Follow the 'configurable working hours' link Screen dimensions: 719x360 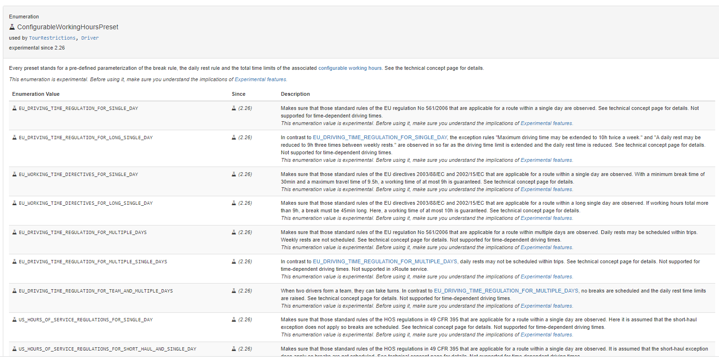[350, 68]
